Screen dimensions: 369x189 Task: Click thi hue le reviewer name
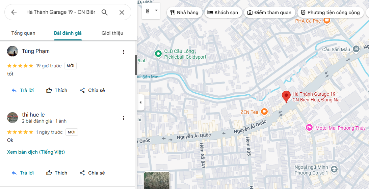pyautogui.click(x=33, y=115)
